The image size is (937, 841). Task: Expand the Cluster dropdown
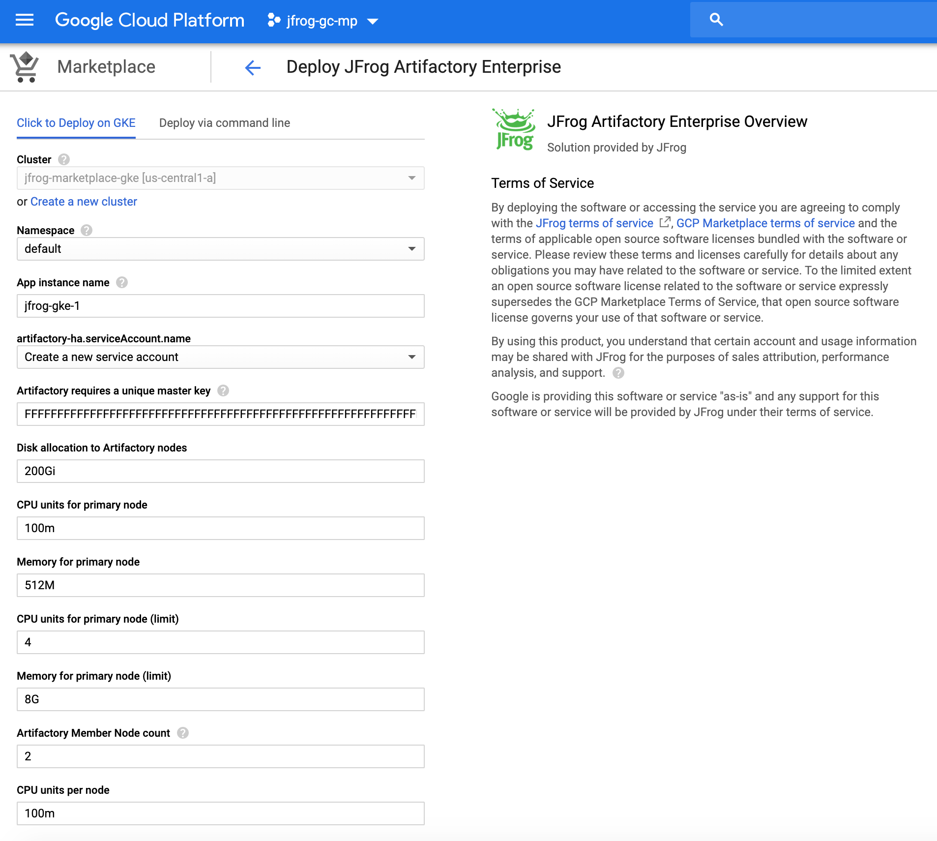click(x=220, y=178)
